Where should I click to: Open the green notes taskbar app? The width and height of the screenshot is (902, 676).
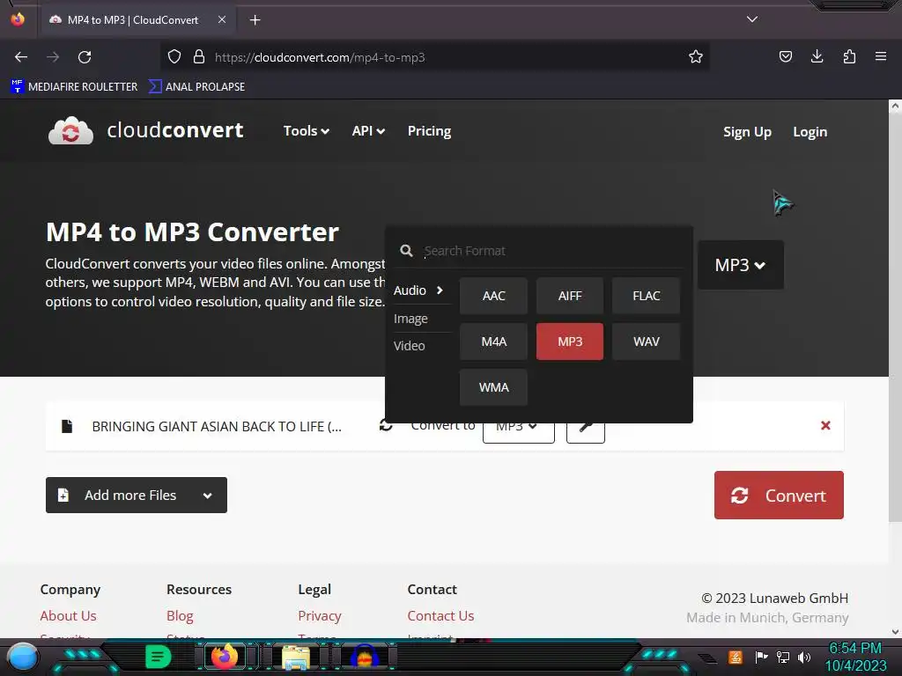click(159, 657)
